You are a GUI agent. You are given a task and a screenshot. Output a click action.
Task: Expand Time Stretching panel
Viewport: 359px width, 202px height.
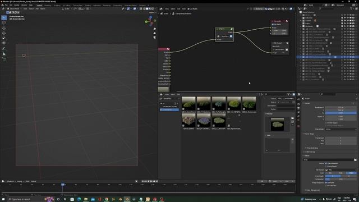pyautogui.click(x=312, y=148)
